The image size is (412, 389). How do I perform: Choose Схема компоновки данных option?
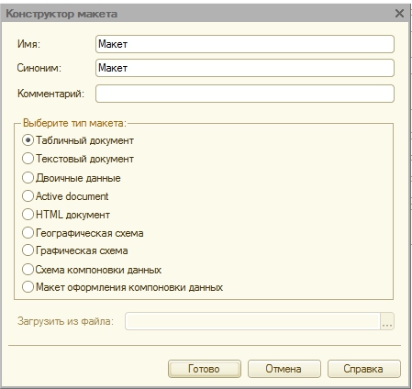pos(28,270)
